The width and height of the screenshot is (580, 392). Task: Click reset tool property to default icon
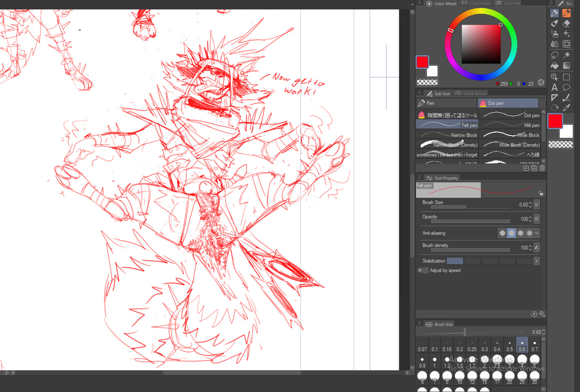(534, 314)
